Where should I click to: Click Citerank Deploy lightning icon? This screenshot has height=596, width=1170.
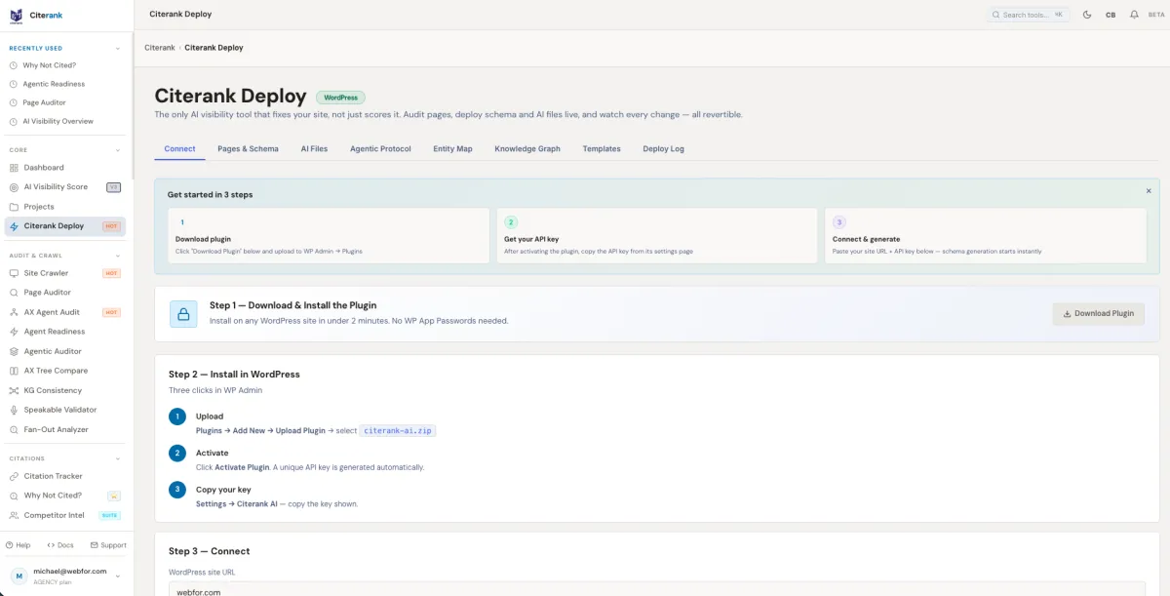[14, 226]
